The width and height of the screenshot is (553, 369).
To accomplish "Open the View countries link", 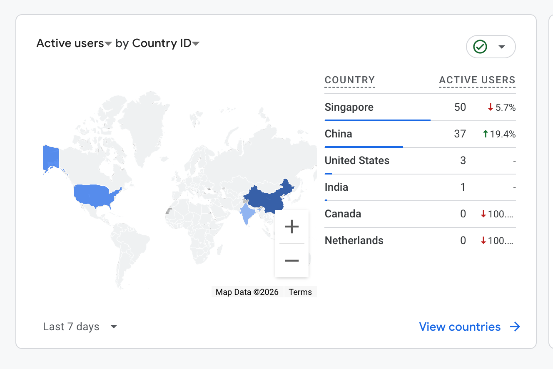I will pos(459,327).
